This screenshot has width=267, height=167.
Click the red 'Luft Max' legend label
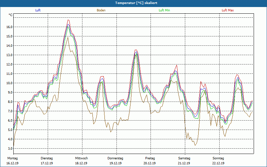[228, 10]
